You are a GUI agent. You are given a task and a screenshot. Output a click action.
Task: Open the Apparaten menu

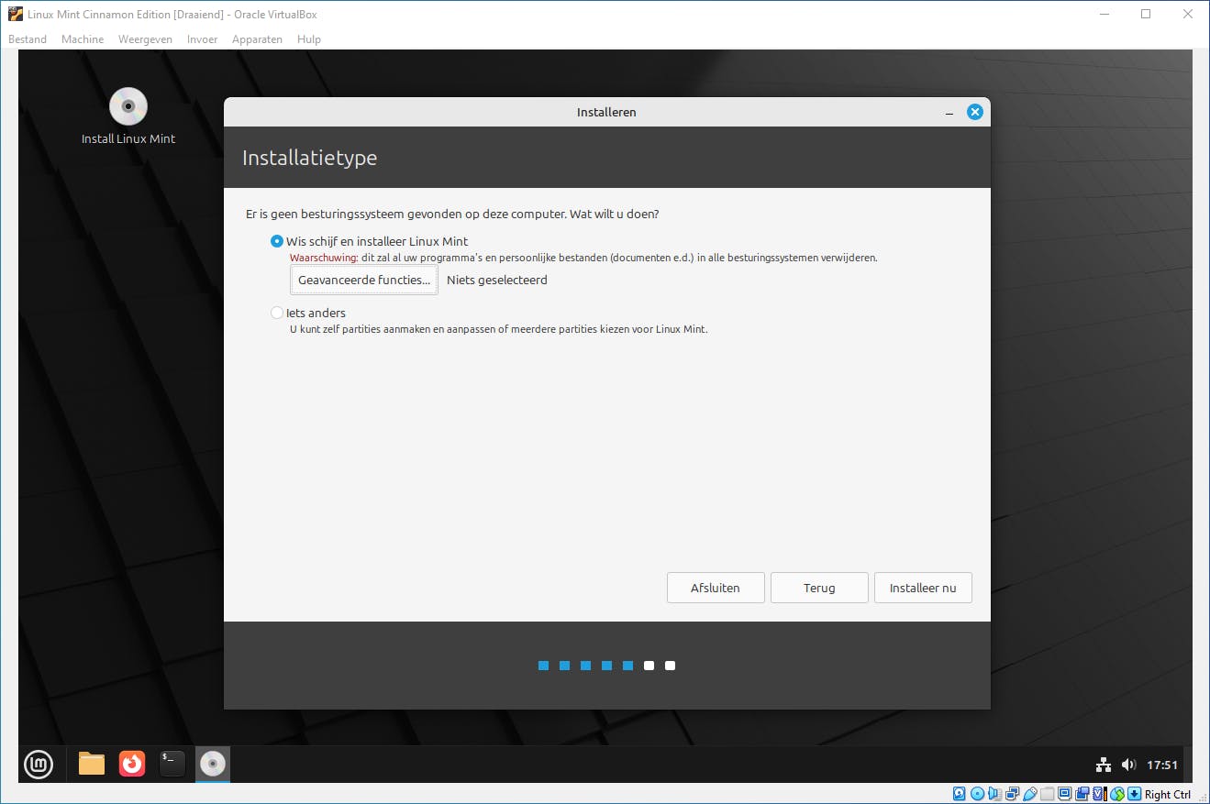(257, 39)
